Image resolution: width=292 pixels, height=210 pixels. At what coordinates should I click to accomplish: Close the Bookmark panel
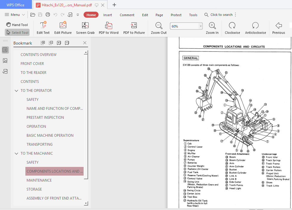[x=85, y=43]
